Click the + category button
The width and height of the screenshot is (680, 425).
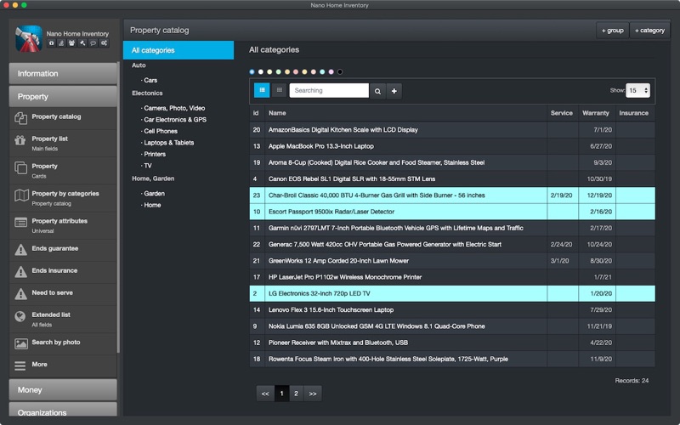click(x=649, y=31)
